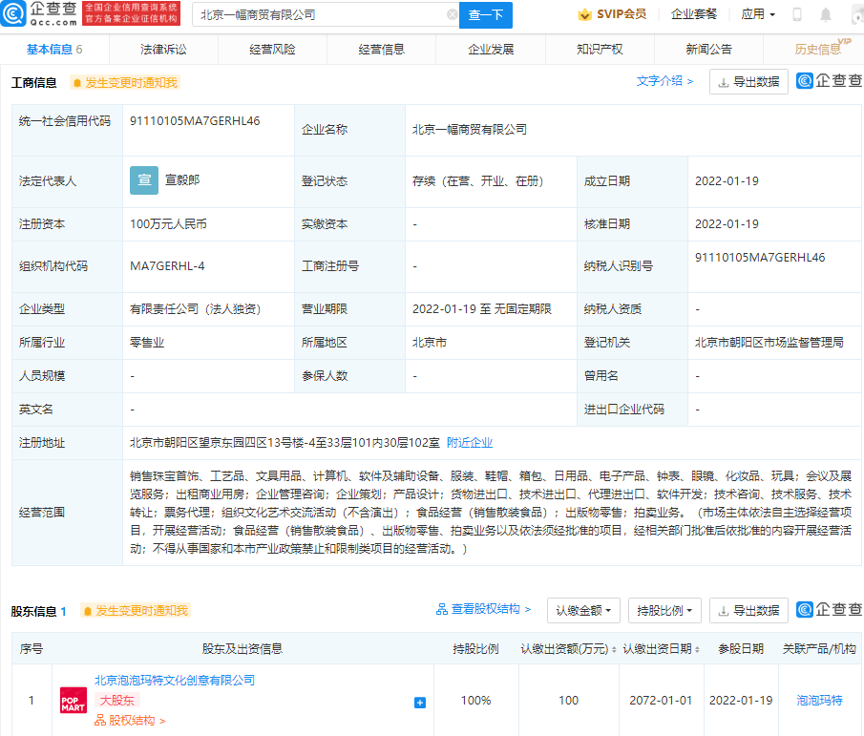Switch to the 法律诉讼 tab
Viewport: 864px width, 736px height.
[x=164, y=48]
